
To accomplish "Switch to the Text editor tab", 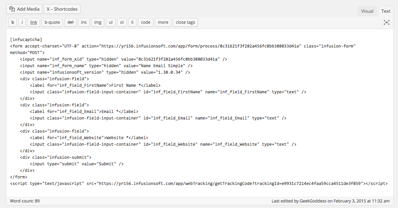I will coord(386,11).
